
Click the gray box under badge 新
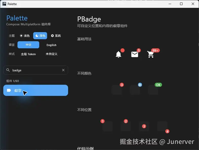pos(135,90)
